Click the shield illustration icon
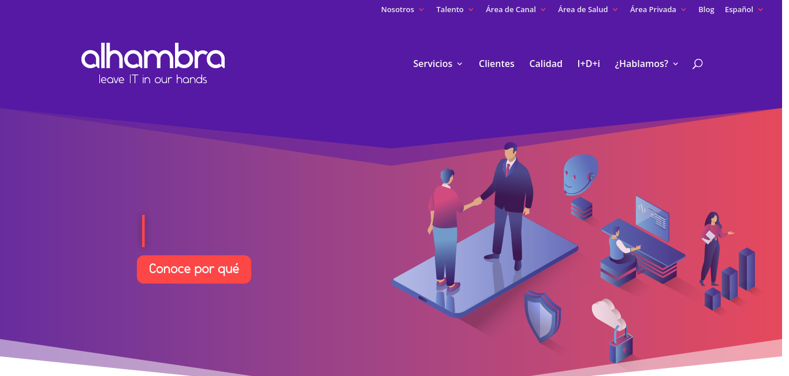The height and width of the screenshot is (376, 789). click(542, 316)
